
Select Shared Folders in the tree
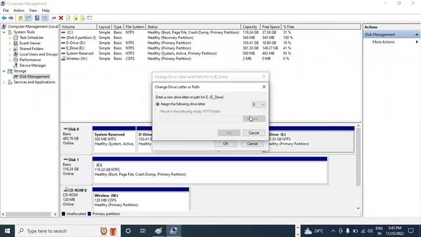(32, 49)
